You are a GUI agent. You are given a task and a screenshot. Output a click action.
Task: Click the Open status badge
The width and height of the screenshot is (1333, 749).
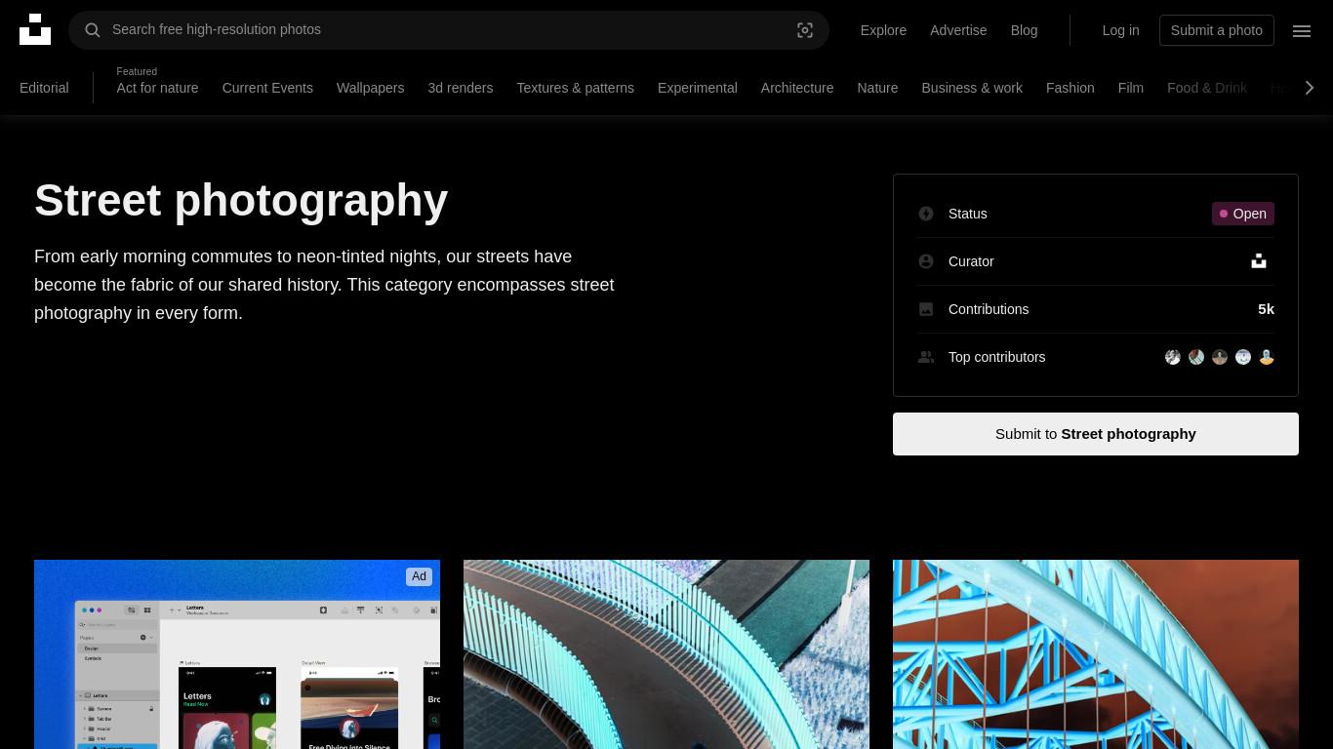(1243, 214)
